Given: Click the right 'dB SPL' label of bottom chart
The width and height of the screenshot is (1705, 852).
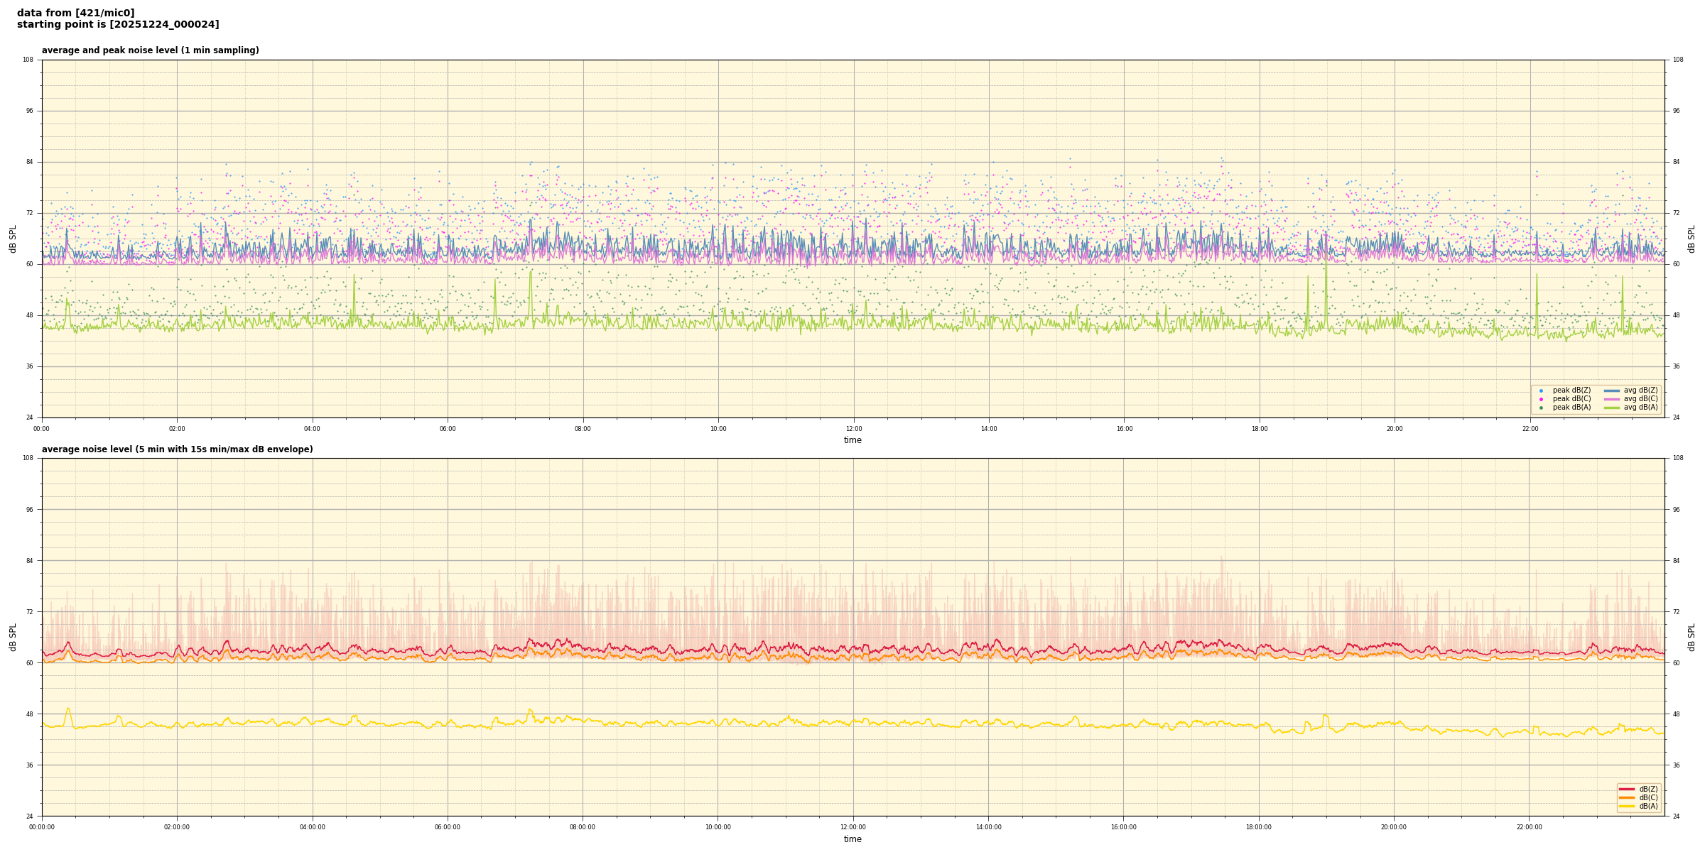Looking at the screenshot, I should [1692, 637].
